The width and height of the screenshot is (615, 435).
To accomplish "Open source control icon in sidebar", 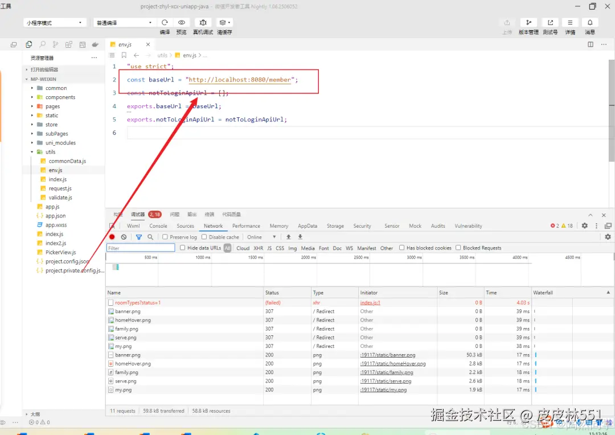I will 55,45.
